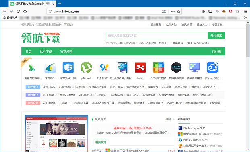
Task: Open the 软件下载 navigation item
Action: pyautogui.click(x=46, y=51)
